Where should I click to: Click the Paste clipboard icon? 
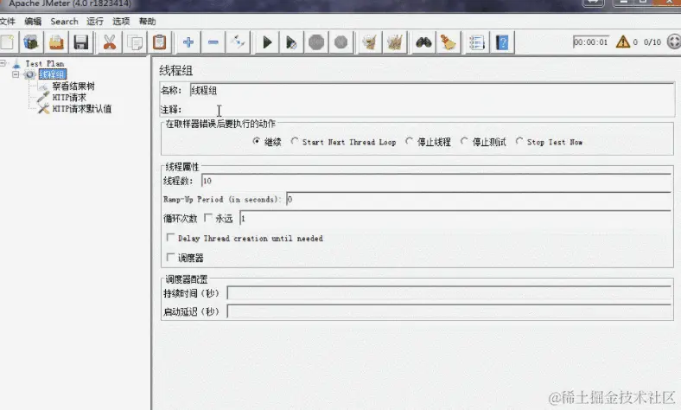tap(159, 42)
